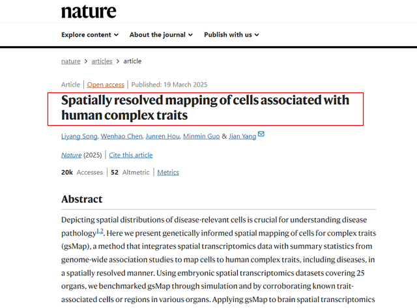
Task: Click the Nature logo
Action: pos(89,12)
